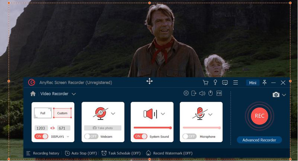Open the DISPLAY1 selection dropdown

point(68,137)
